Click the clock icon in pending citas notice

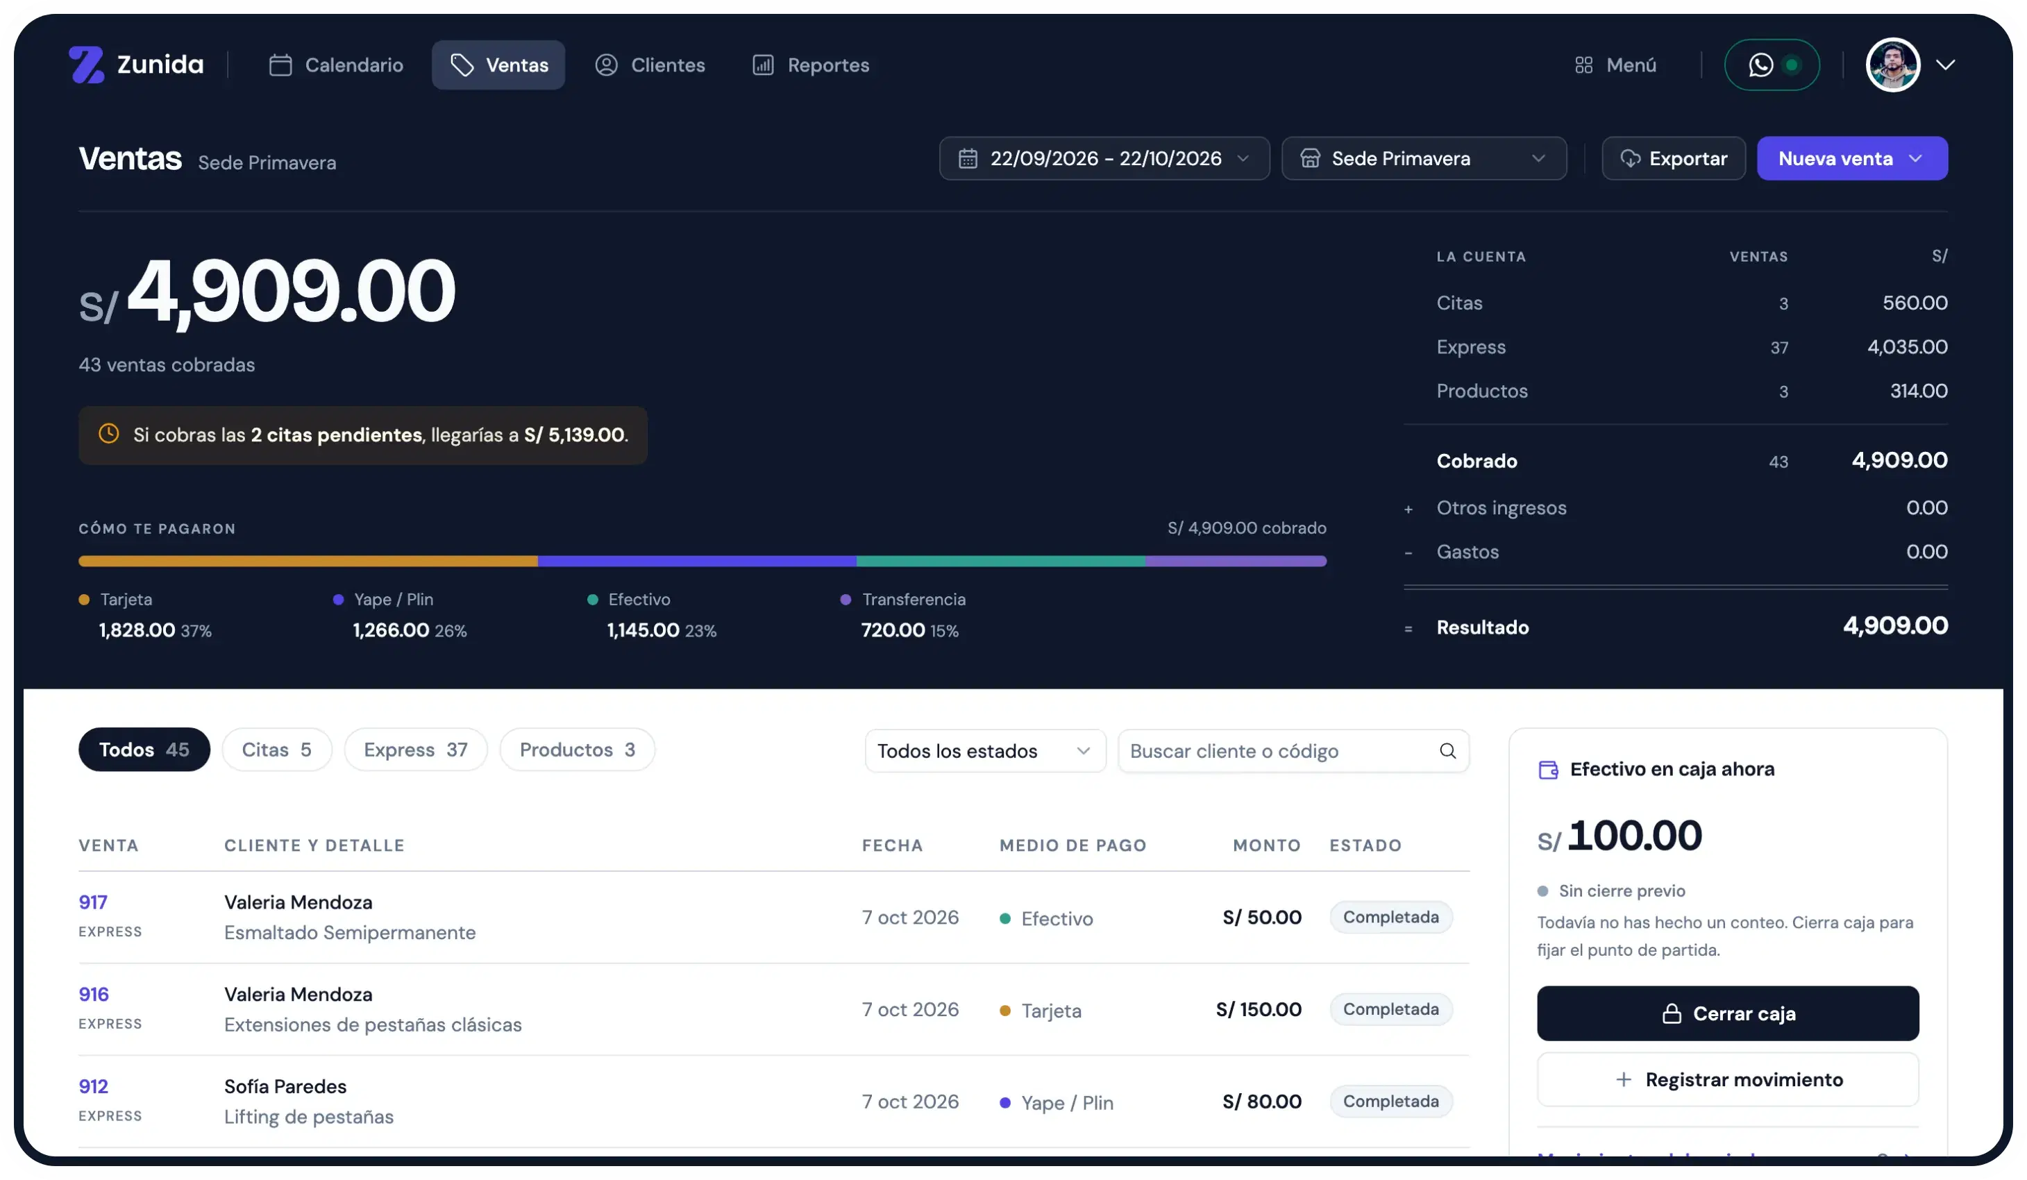[108, 435]
